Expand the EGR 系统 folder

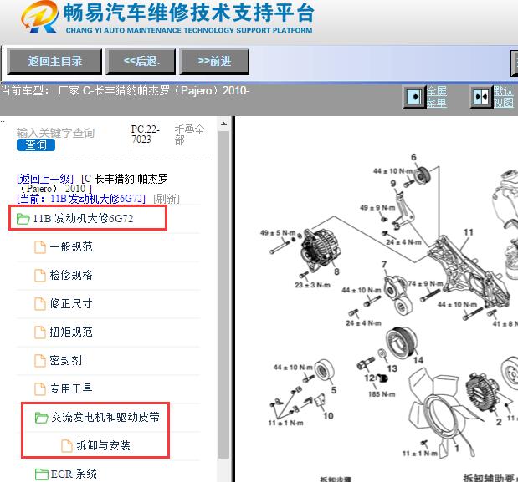pyautogui.click(x=74, y=474)
